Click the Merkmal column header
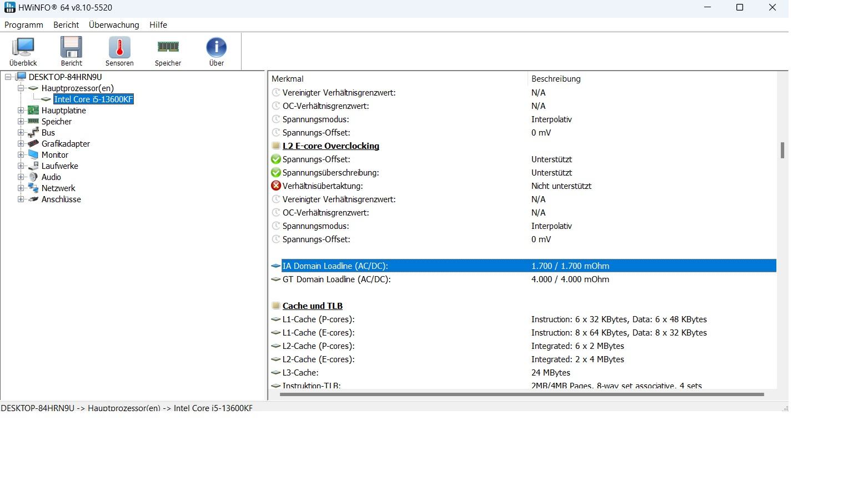 [398, 79]
